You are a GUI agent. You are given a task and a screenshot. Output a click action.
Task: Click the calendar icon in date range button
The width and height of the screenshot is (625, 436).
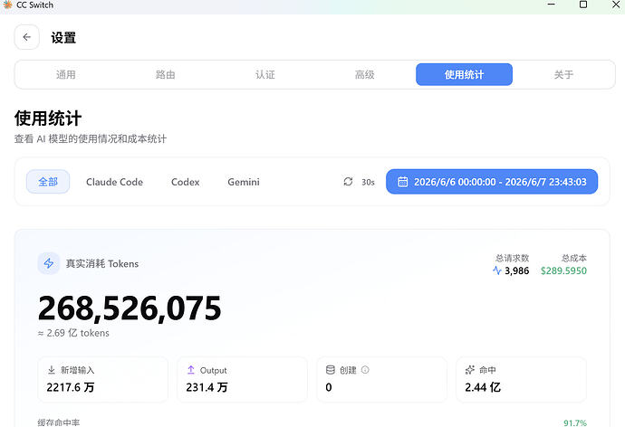(402, 182)
